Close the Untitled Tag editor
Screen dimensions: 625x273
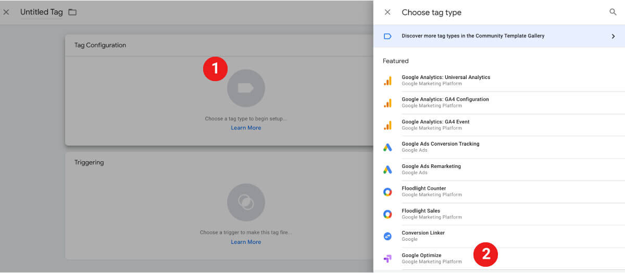tap(6, 12)
